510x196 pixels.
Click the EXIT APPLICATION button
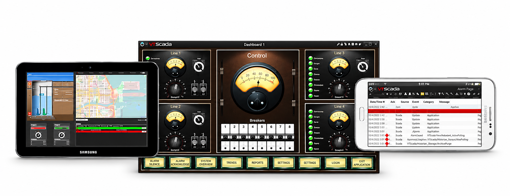362,163
